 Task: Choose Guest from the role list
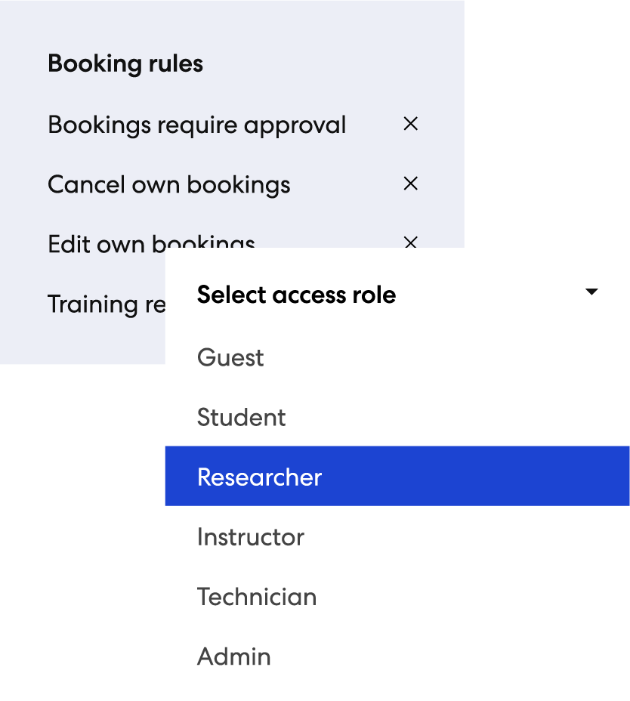230,357
